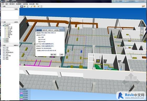147x101 pixels.
Task: Toggle the 给排水 layer checkbox
Action: (4, 51)
